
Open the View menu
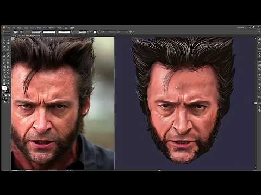pos(45,28)
